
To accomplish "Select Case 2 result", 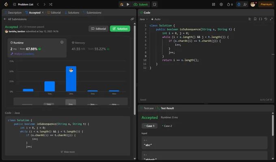I will (x=167, y=126).
